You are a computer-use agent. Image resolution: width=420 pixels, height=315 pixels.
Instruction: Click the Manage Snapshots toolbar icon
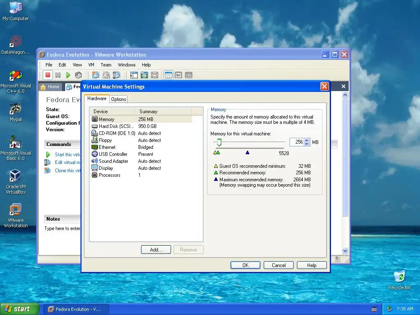coord(116,75)
